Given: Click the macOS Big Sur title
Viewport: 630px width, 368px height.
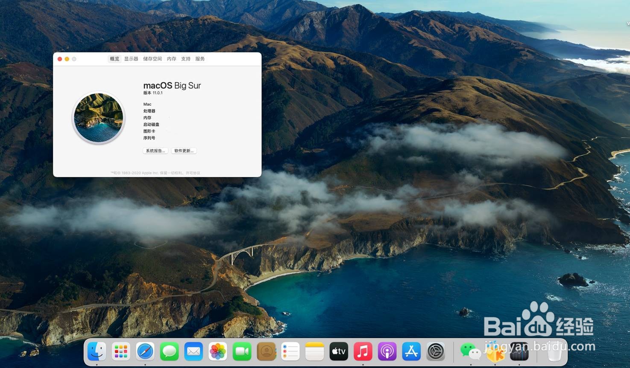Looking at the screenshot, I should click(x=172, y=85).
